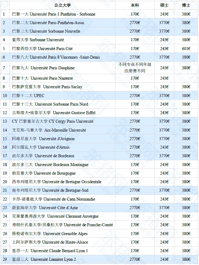
Task: Click row number 29 cell
Action: pyautogui.click(x=5, y=259)
